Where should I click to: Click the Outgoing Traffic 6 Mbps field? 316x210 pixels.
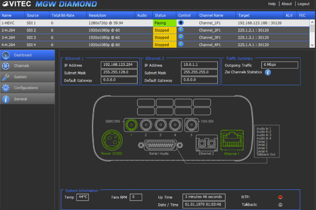pyautogui.click(x=280, y=65)
